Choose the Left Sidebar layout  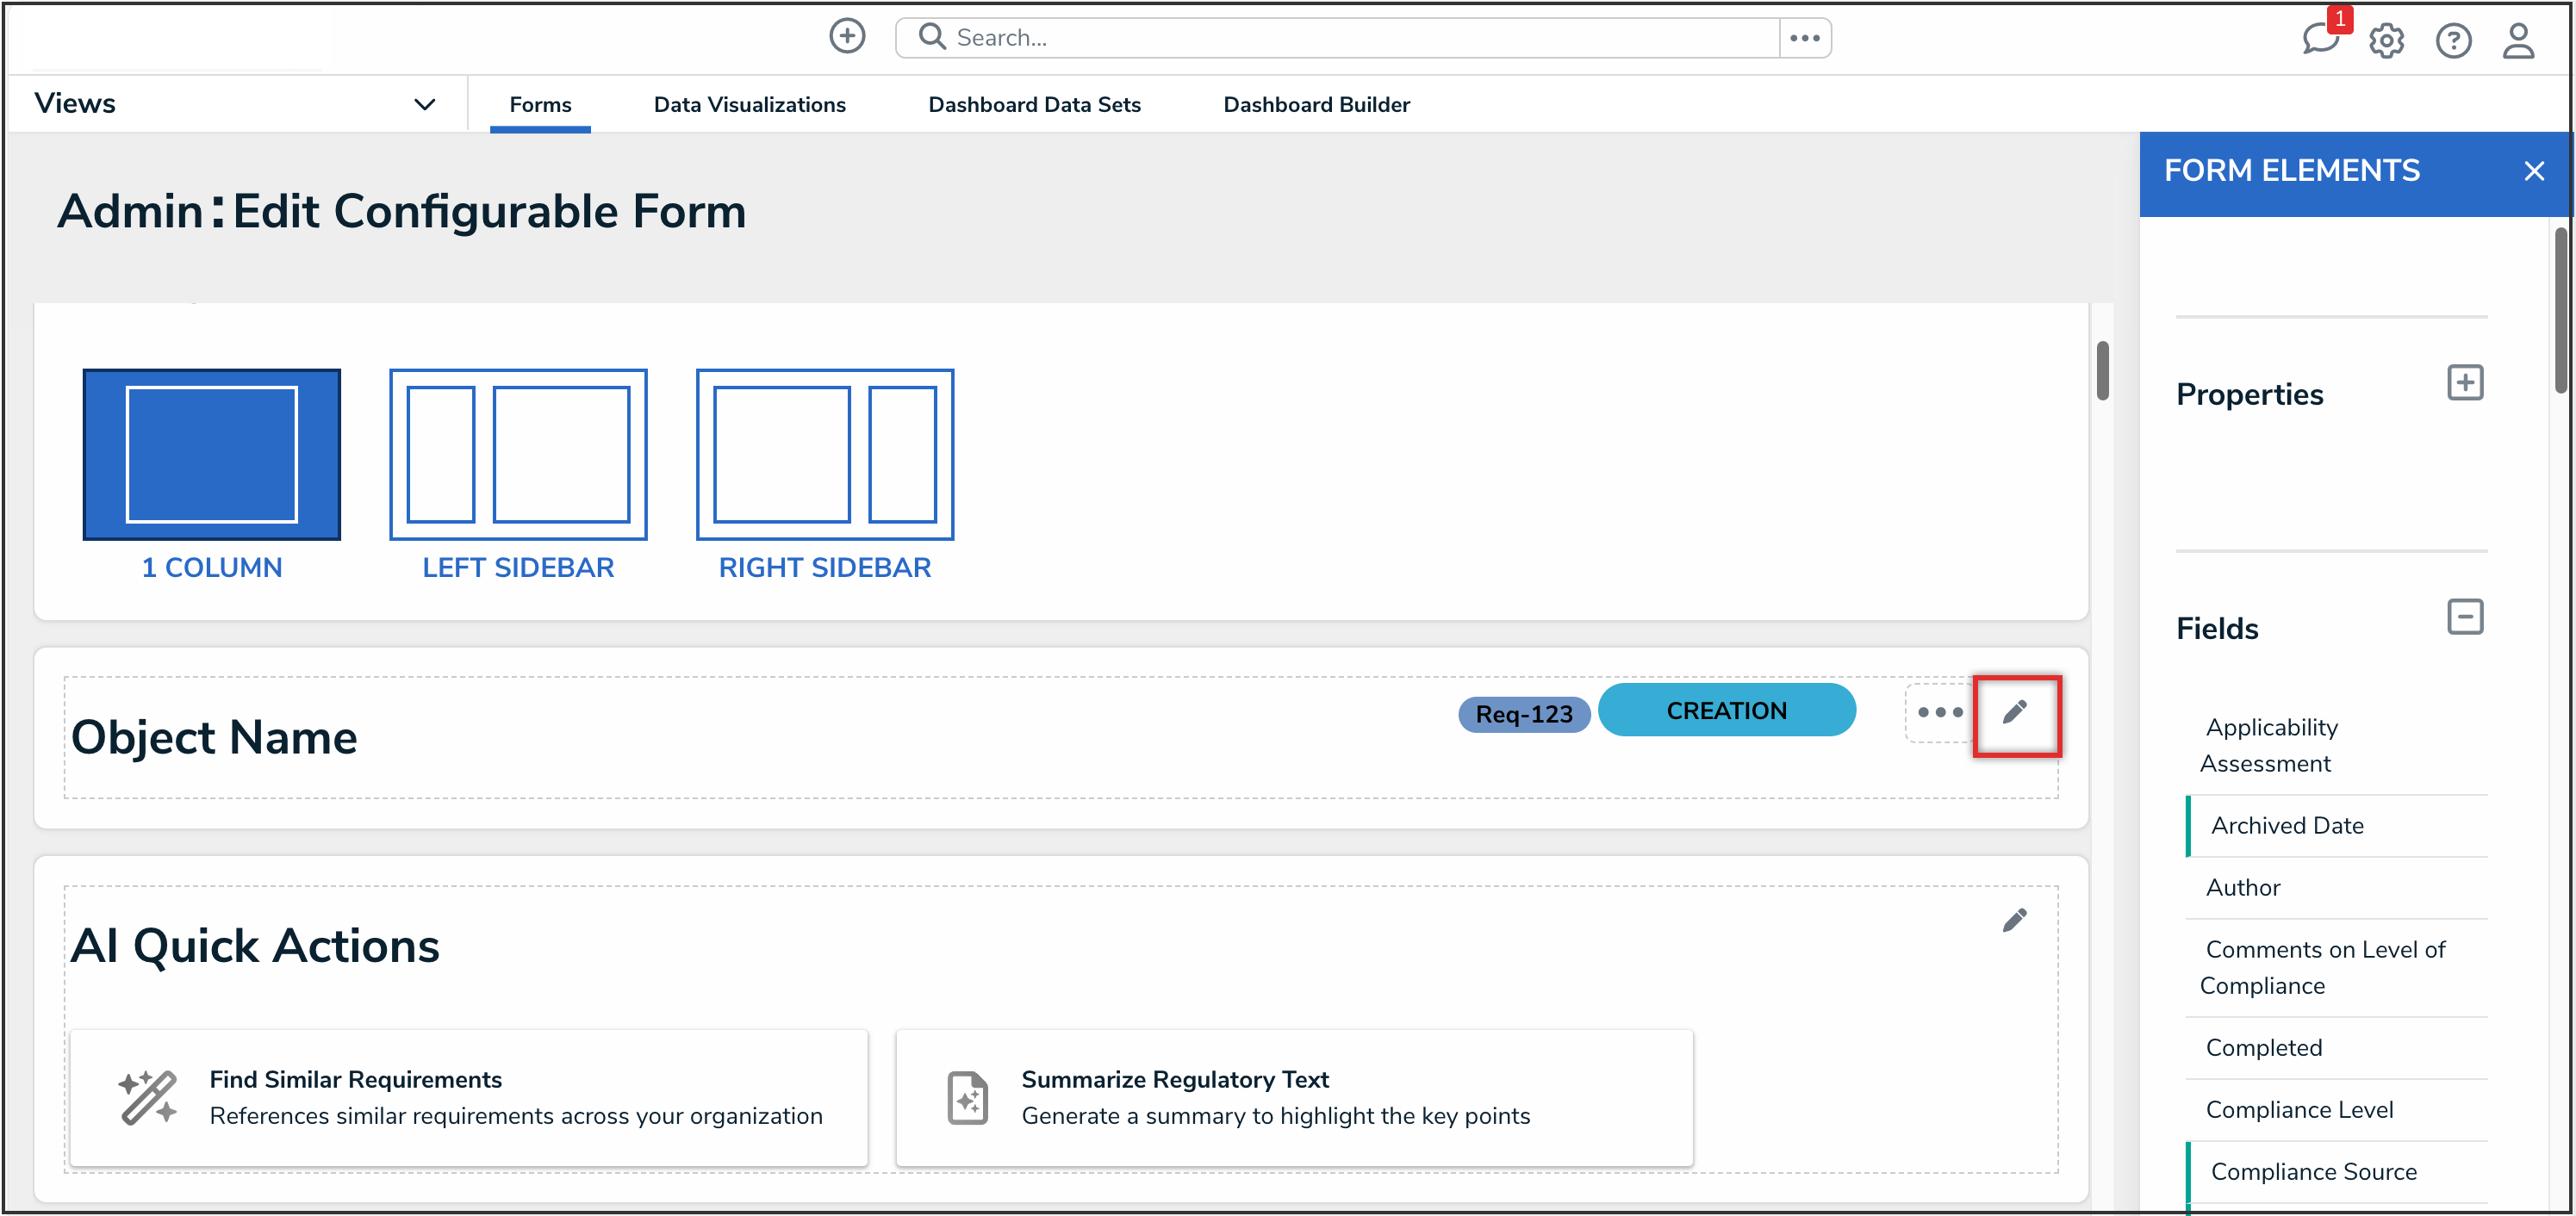[x=518, y=455]
